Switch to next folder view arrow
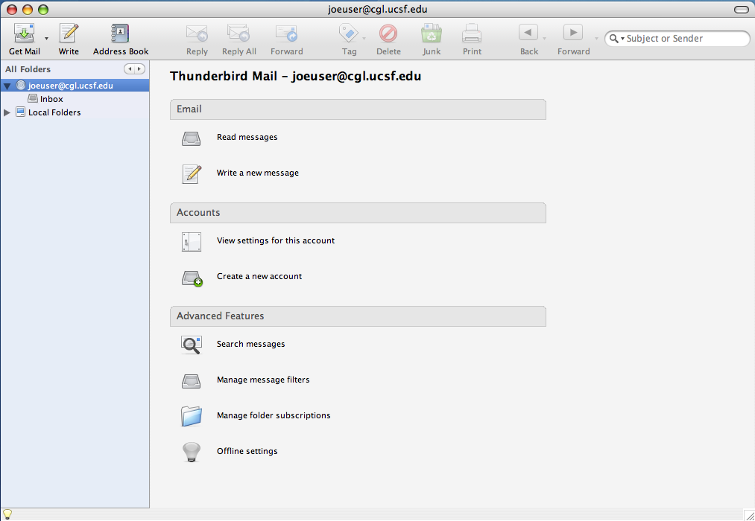 coord(139,69)
